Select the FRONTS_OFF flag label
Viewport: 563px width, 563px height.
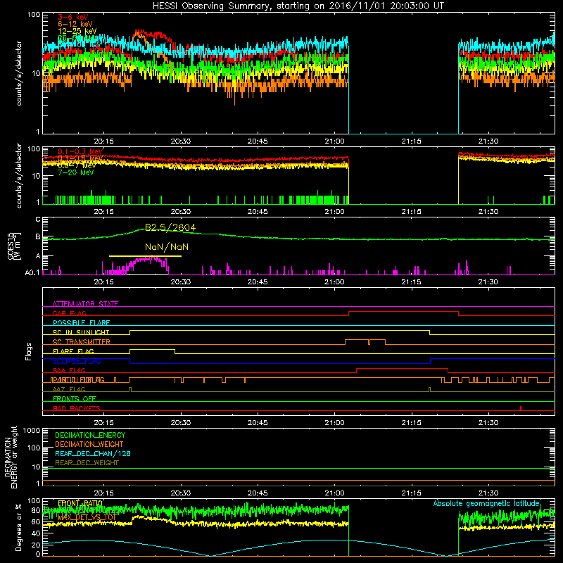tap(75, 399)
